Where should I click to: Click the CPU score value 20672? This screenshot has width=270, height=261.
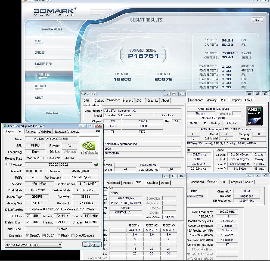(x=163, y=79)
